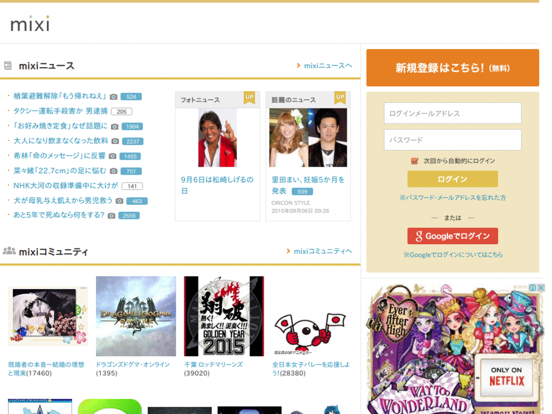This screenshot has width=552, height=414.
Task: Click the newspaper icon beside mixiニュース heading
Action: coord(7,65)
